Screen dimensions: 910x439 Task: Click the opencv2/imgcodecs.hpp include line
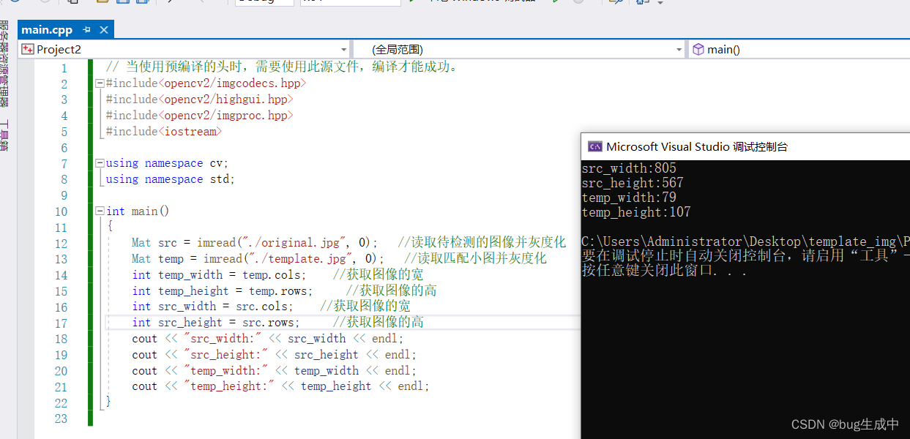point(206,83)
